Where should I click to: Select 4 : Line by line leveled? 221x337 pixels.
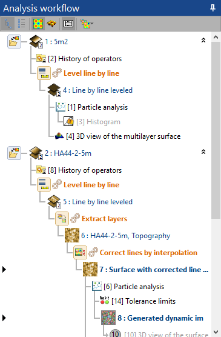tap(97, 90)
